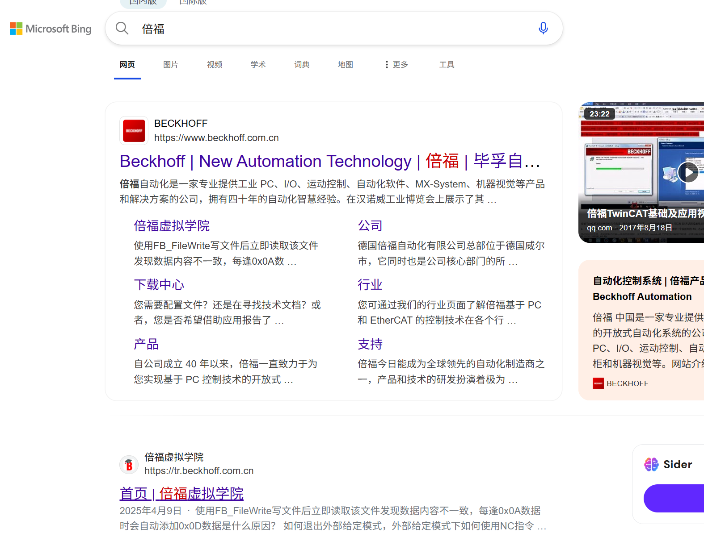704x537 pixels.
Task: Switch to the 词典 tab
Action: pos(302,65)
